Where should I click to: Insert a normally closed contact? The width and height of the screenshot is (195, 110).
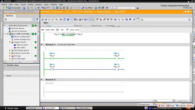48,30
